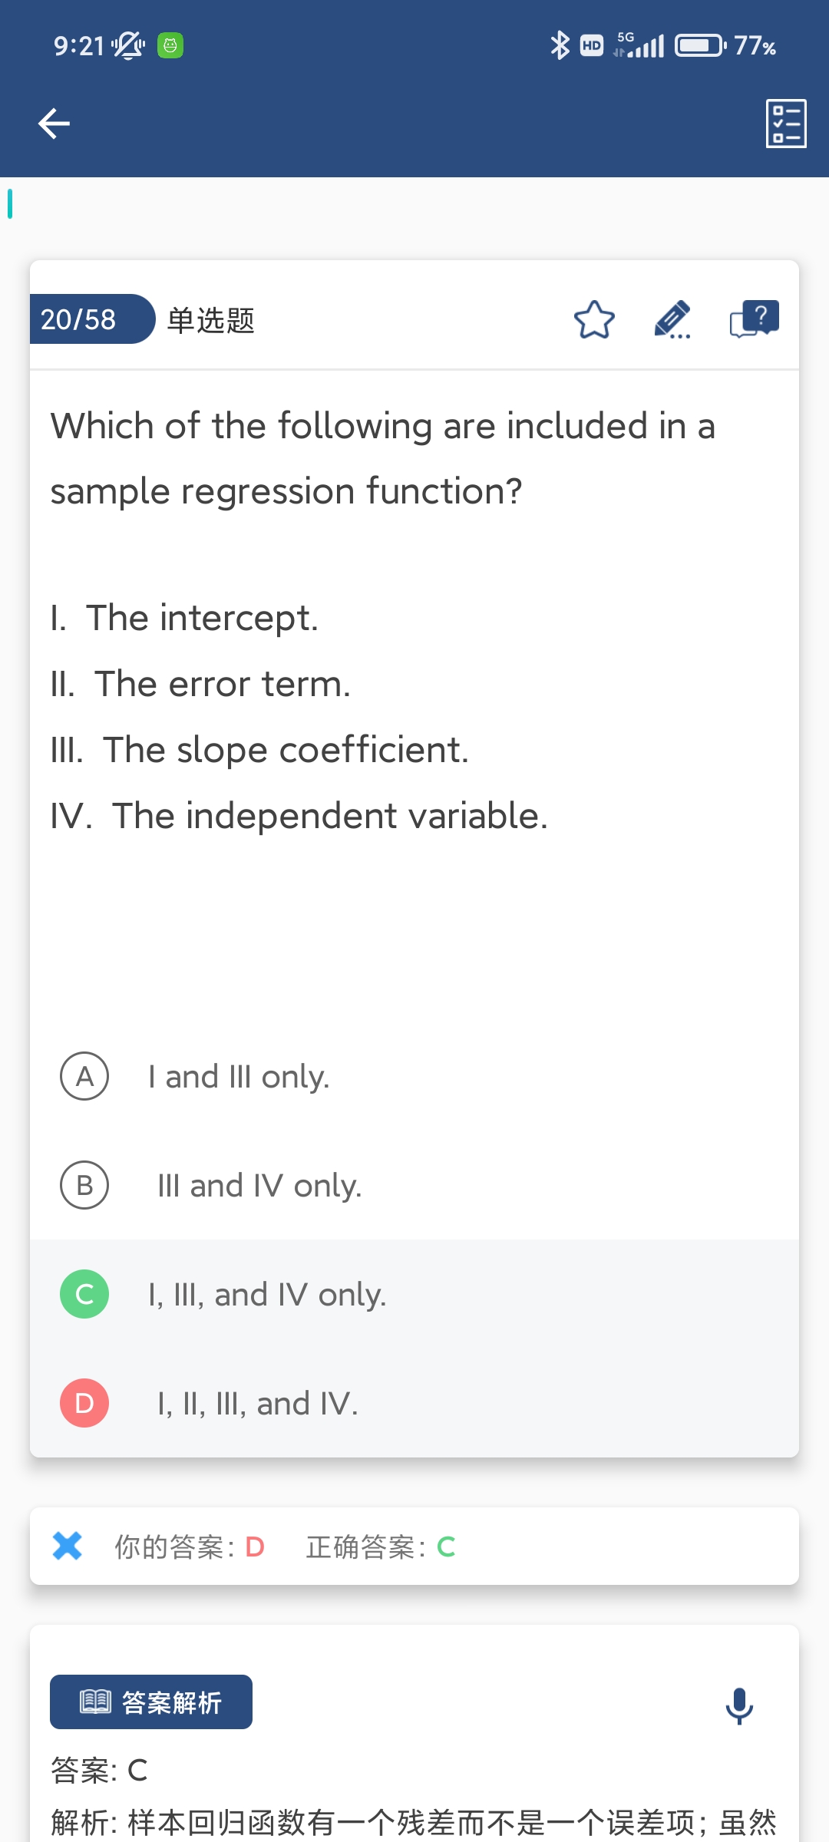The image size is (829, 1842).
Task: Select red option D circle
Action: (x=84, y=1403)
